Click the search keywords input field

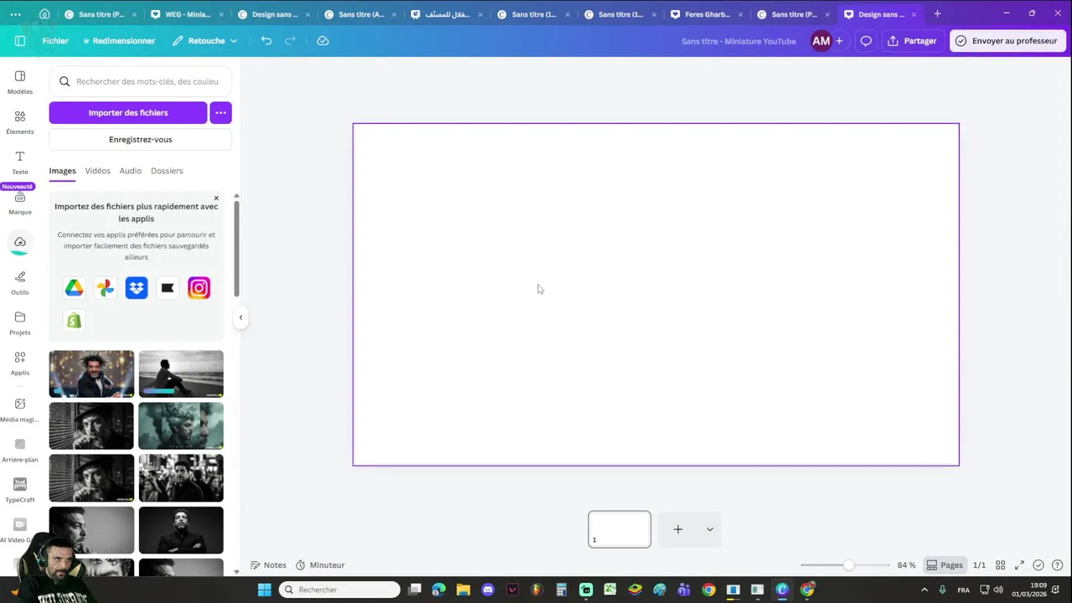click(140, 81)
